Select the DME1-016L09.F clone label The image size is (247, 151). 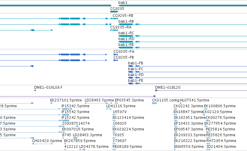coord(48,88)
